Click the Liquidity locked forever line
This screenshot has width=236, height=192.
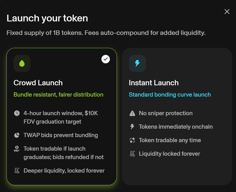[169, 154]
